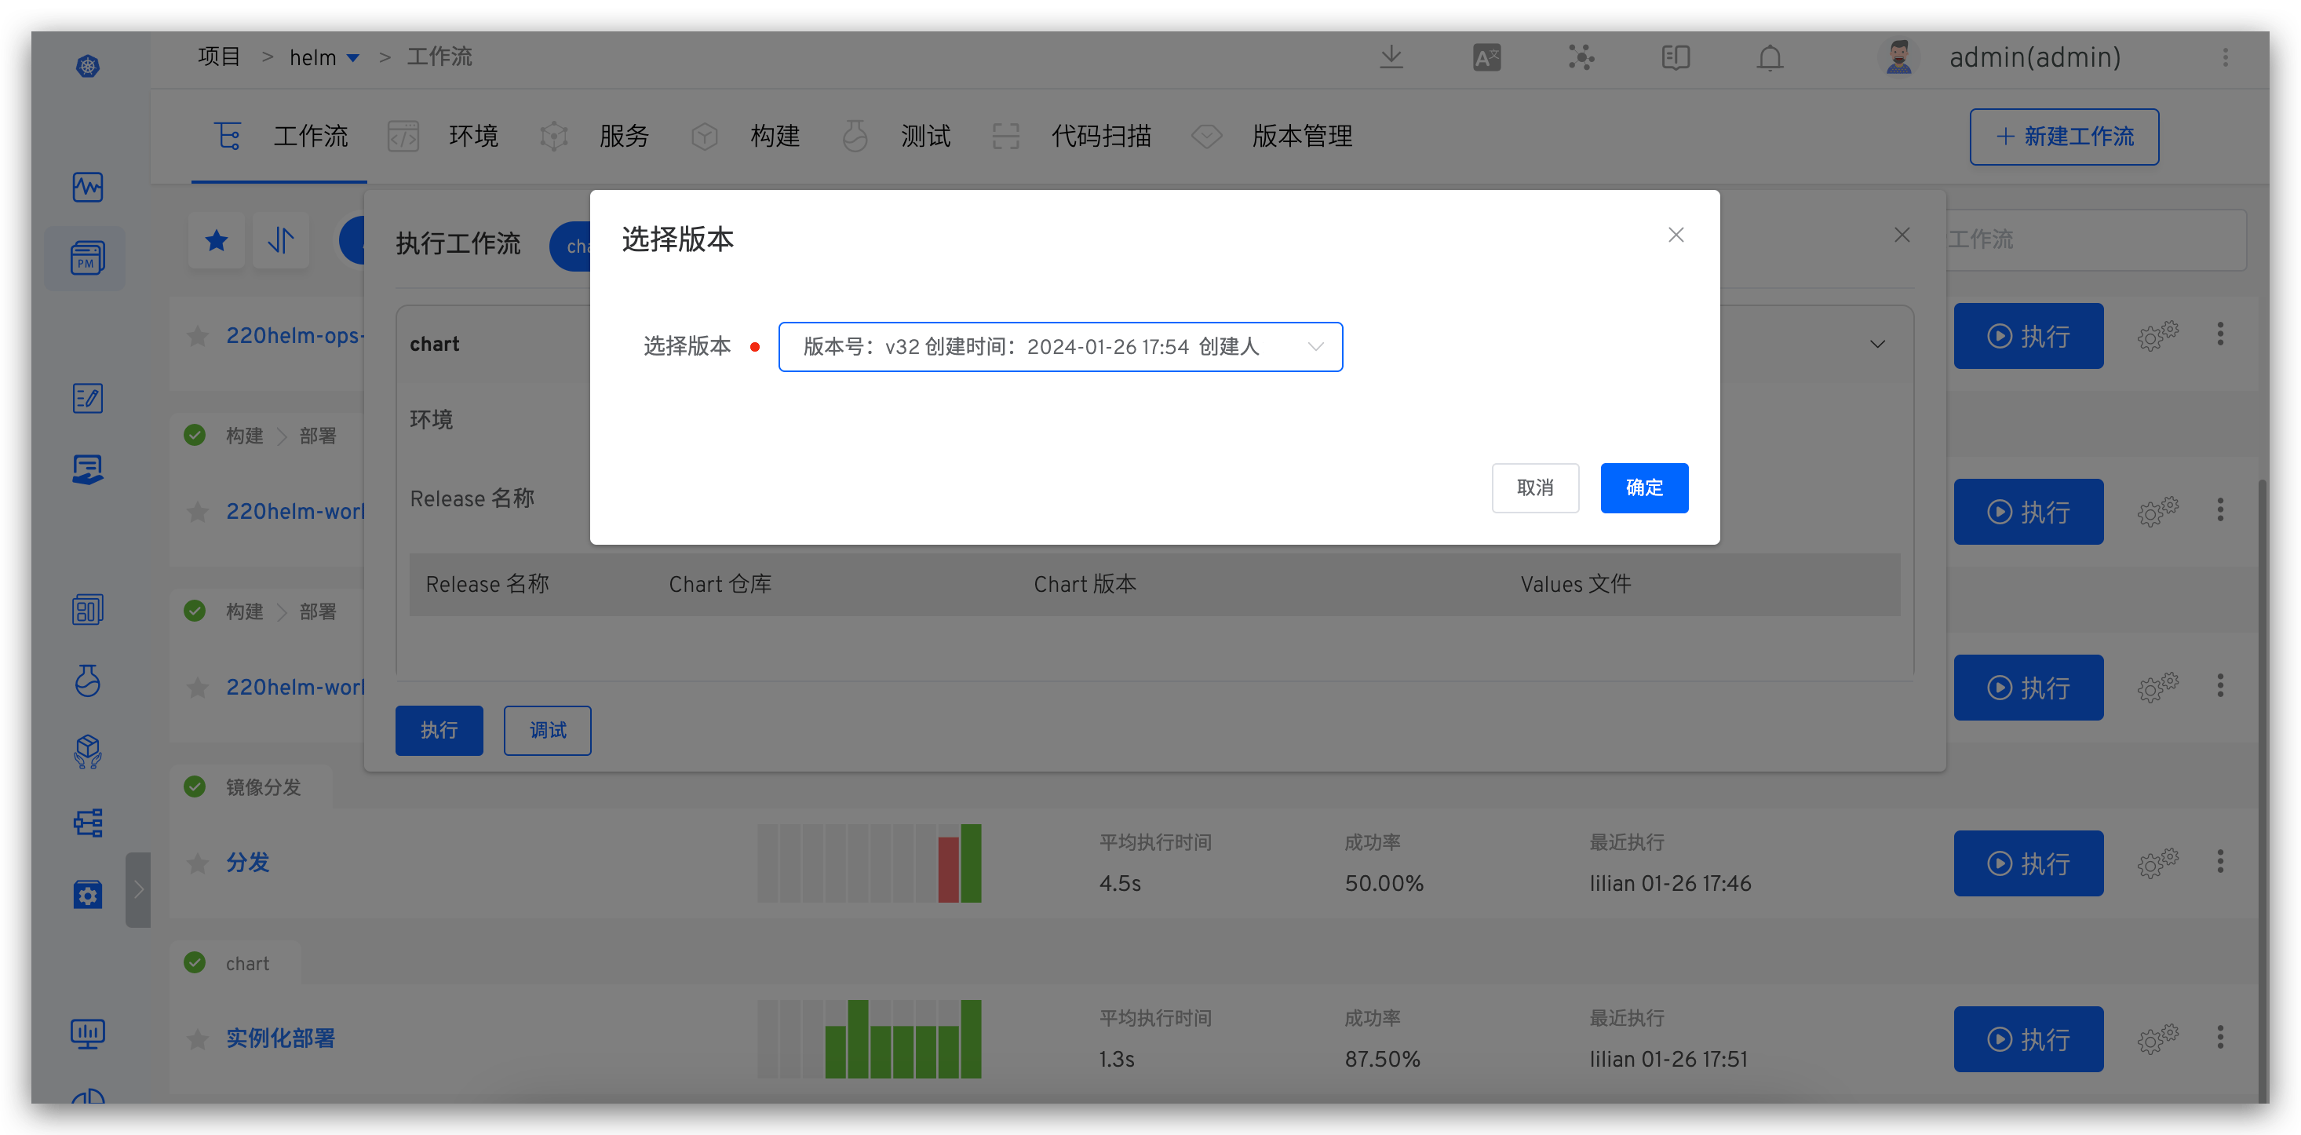The height and width of the screenshot is (1135, 2301).
Task: Click the download icon in top bar
Action: 1391,58
